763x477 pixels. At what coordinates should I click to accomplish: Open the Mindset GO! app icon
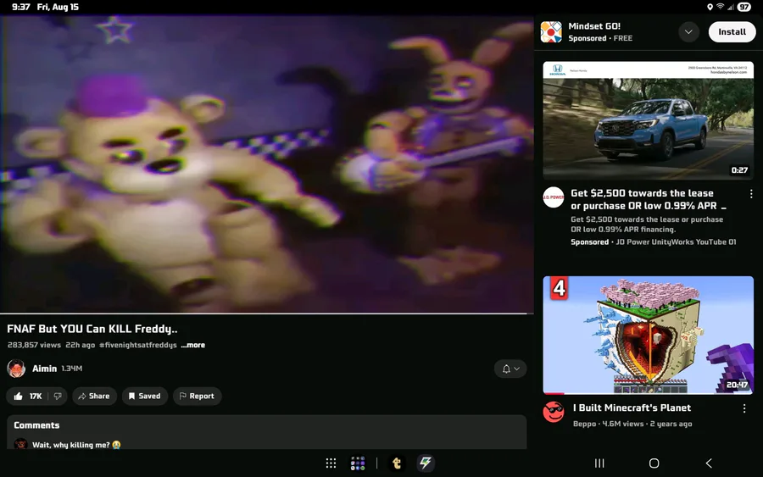coord(551,32)
